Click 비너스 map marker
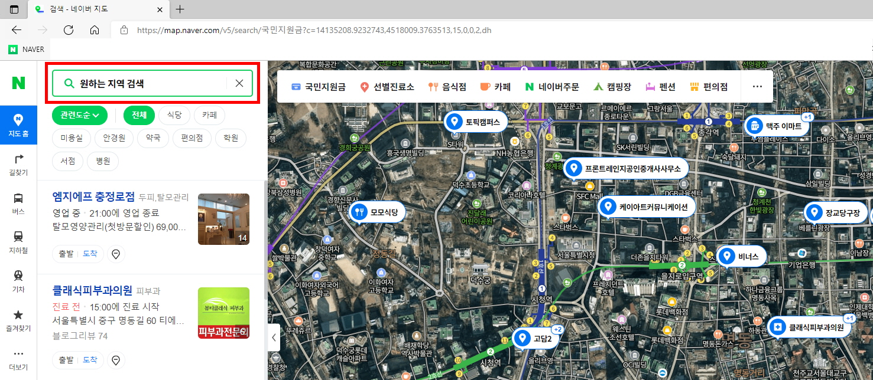 click(742, 256)
